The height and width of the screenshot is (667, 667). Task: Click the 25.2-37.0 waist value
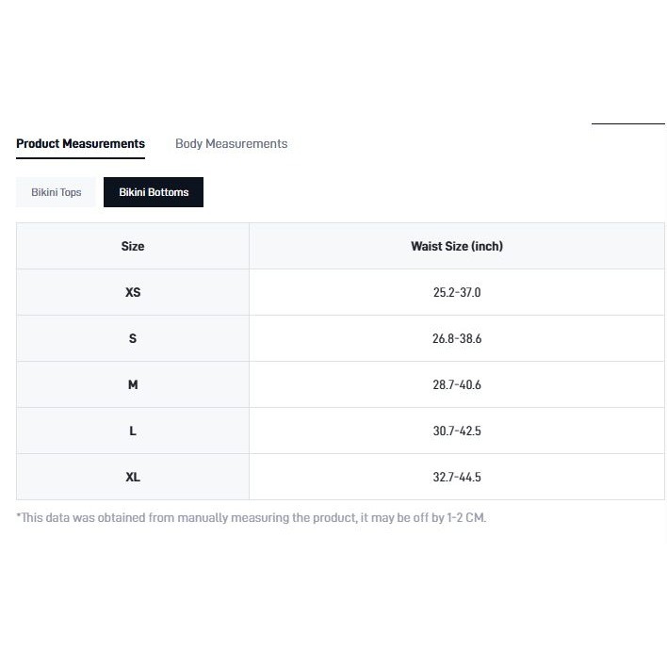click(x=457, y=292)
